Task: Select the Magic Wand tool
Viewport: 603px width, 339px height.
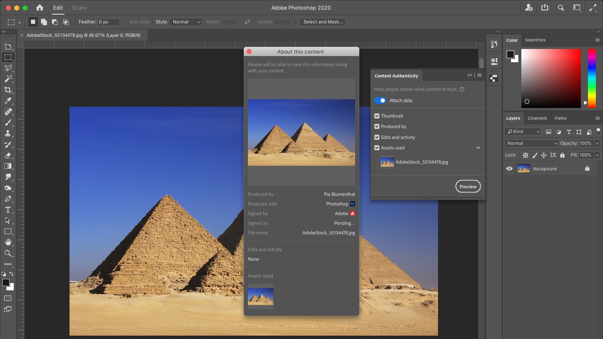Action: [8, 79]
